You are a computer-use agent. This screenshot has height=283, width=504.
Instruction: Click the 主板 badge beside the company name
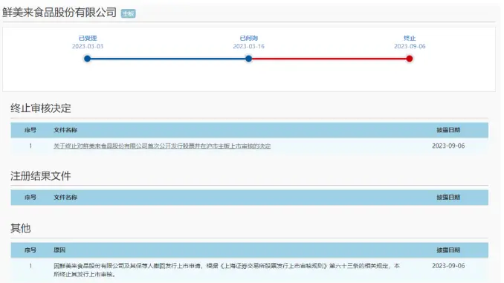(129, 13)
